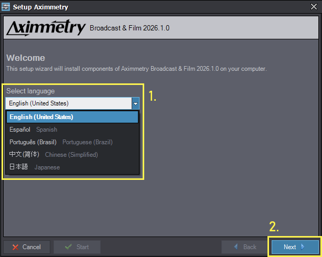This screenshot has height=257, width=322.
Task: Click the Broadcast & Film 2026.1.0 header text
Action: coord(130,28)
